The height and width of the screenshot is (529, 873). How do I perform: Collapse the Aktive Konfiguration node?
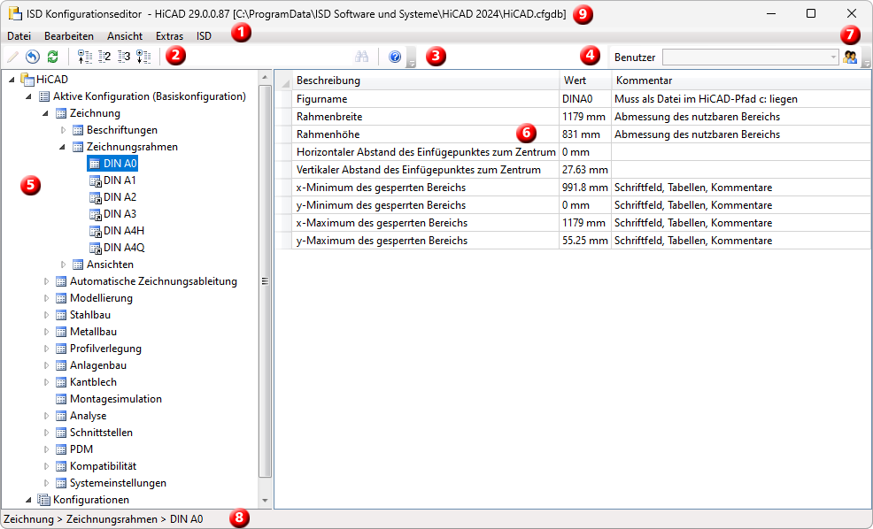point(29,96)
